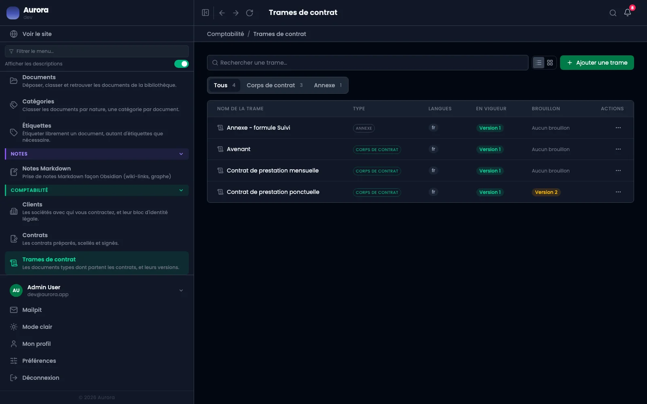The width and height of the screenshot is (647, 404).
Task: Click Version 2 draft badge
Action: (x=546, y=192)
